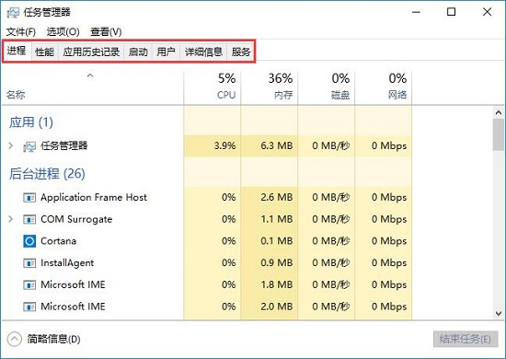The width and height of the screenshot is (506, 359).
Task: Sort by the 名称 column header
Action: [x=16, y=95]
